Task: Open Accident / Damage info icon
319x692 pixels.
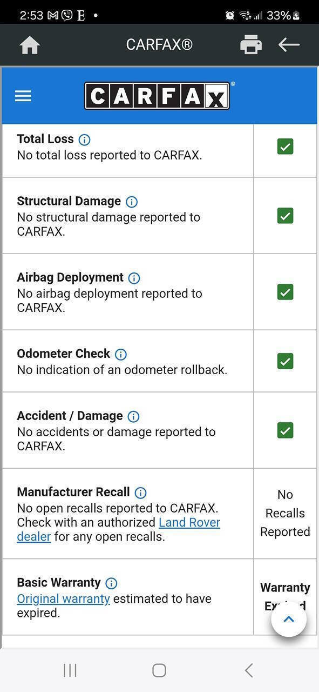Action: coord(133,416)
